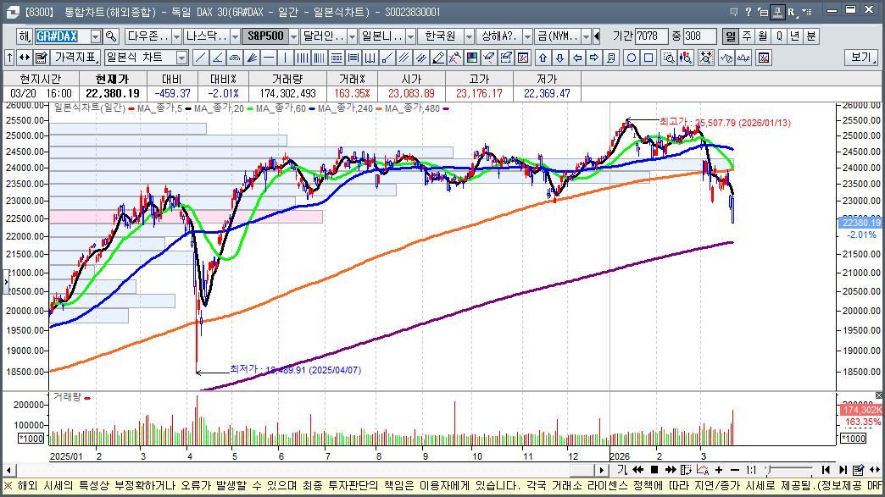Select the Fibonacci fan tool
Screen dimensions: 885x497
click(x=252, y=58)
